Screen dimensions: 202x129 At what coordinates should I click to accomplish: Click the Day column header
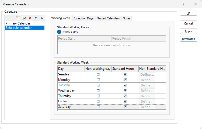(x=71, y=69)
